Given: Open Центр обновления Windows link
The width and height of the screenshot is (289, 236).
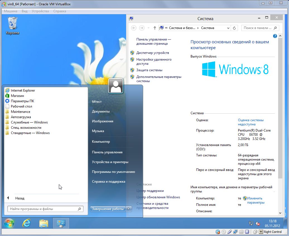Looking at the screenshot, I should 158,197.
